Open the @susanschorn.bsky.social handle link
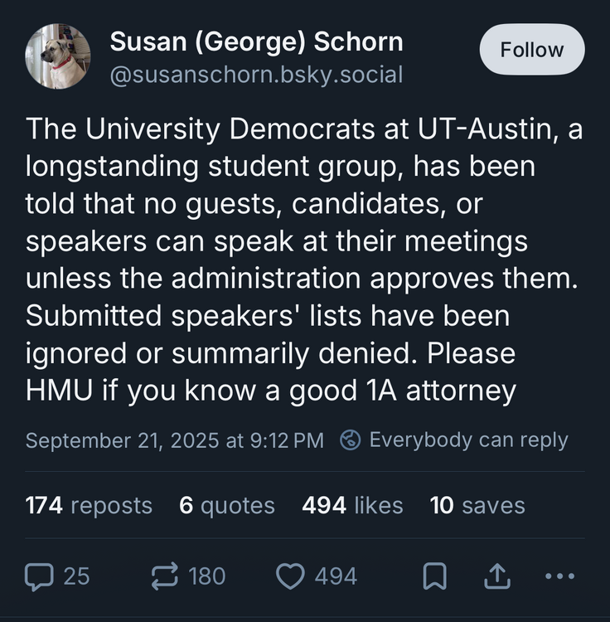Screen dimensions: 610x622 (256, 75)
